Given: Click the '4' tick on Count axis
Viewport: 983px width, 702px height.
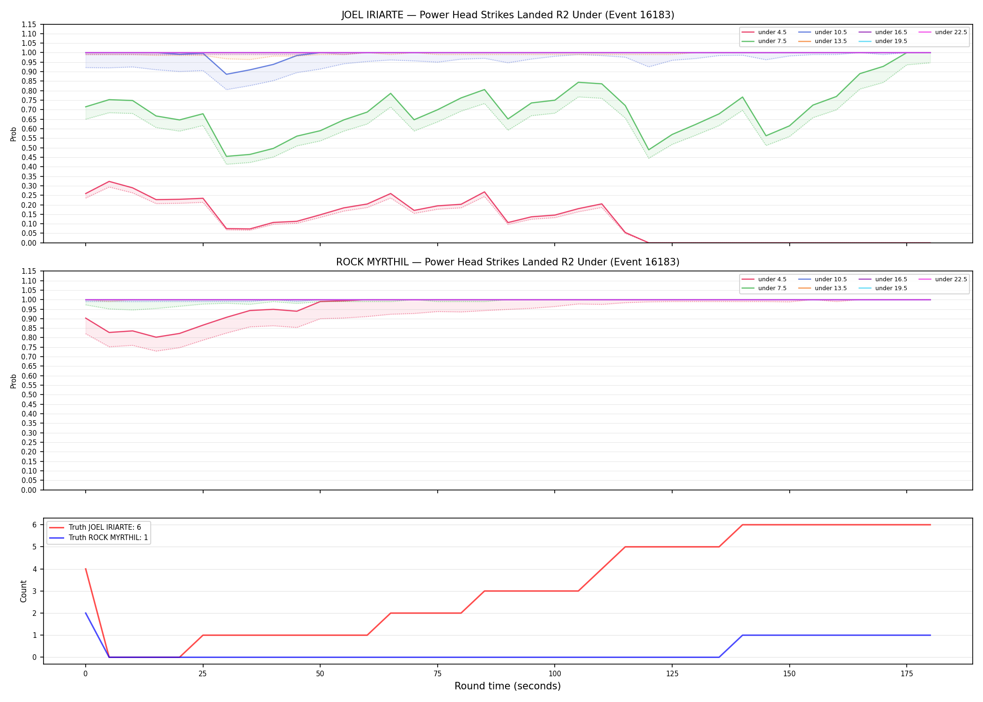Looking at the screenshot, I should (35, 569).
